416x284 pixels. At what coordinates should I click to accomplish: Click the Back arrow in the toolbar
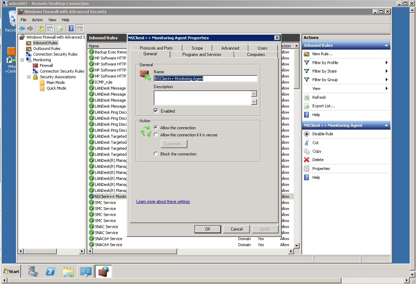(22, 29)
